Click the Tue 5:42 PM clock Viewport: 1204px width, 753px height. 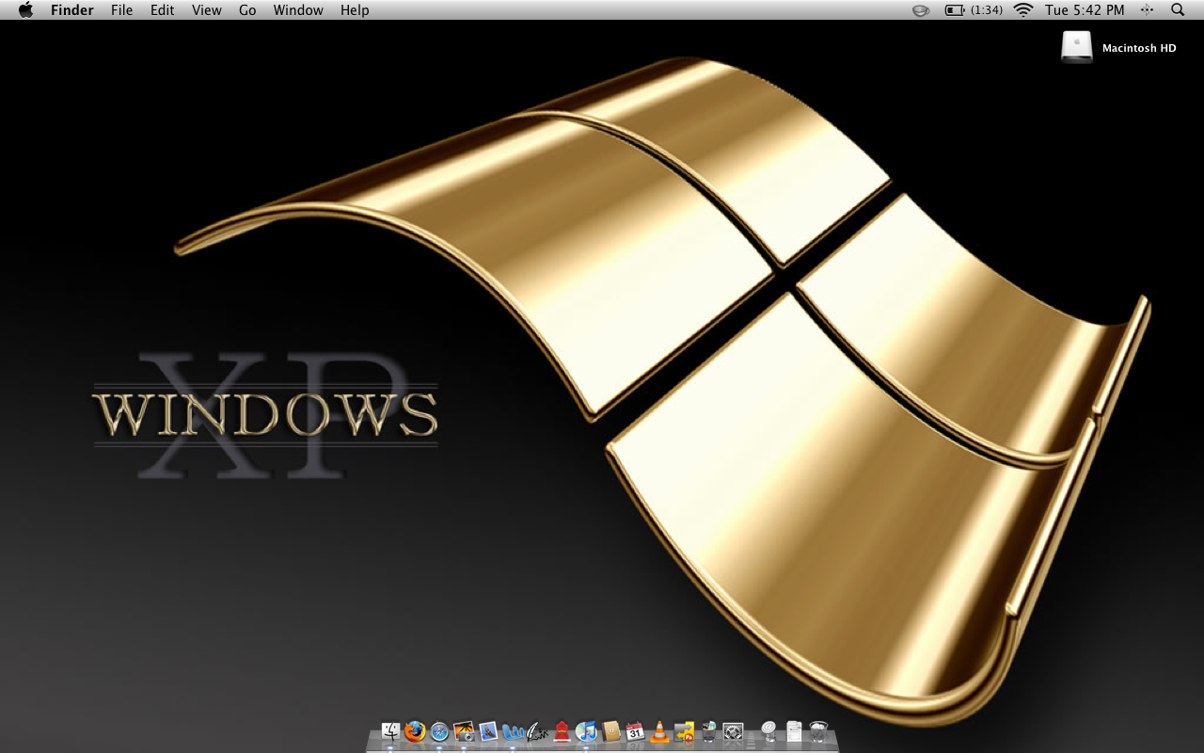[x=1085, y=10]
